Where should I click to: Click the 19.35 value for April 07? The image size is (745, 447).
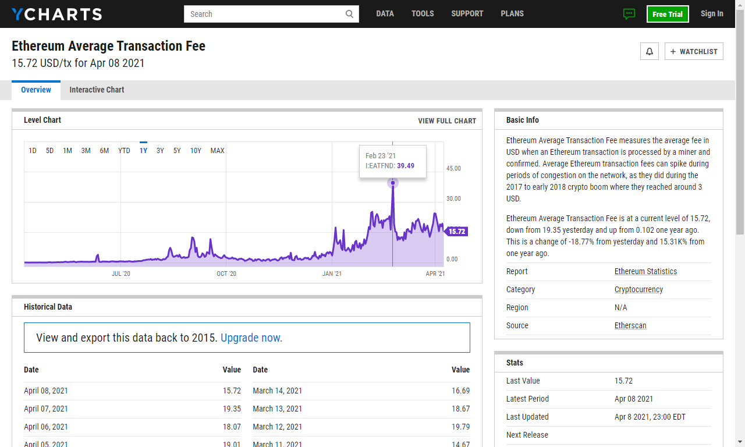(x=232, y=409)
